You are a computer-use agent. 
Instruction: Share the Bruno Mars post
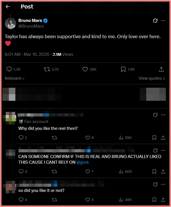click(x=161, y=69)
